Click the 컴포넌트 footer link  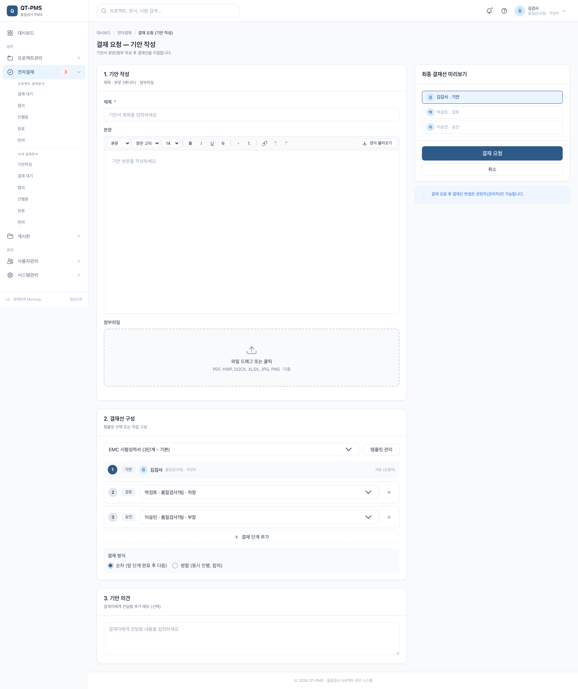click(76, 299)
